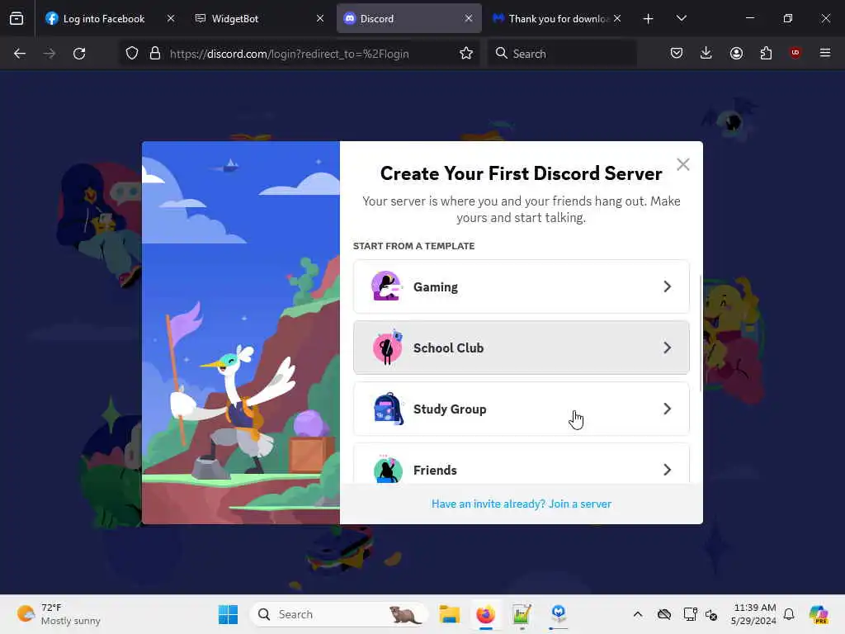Show hidden system tray icons

pos(638,614)
